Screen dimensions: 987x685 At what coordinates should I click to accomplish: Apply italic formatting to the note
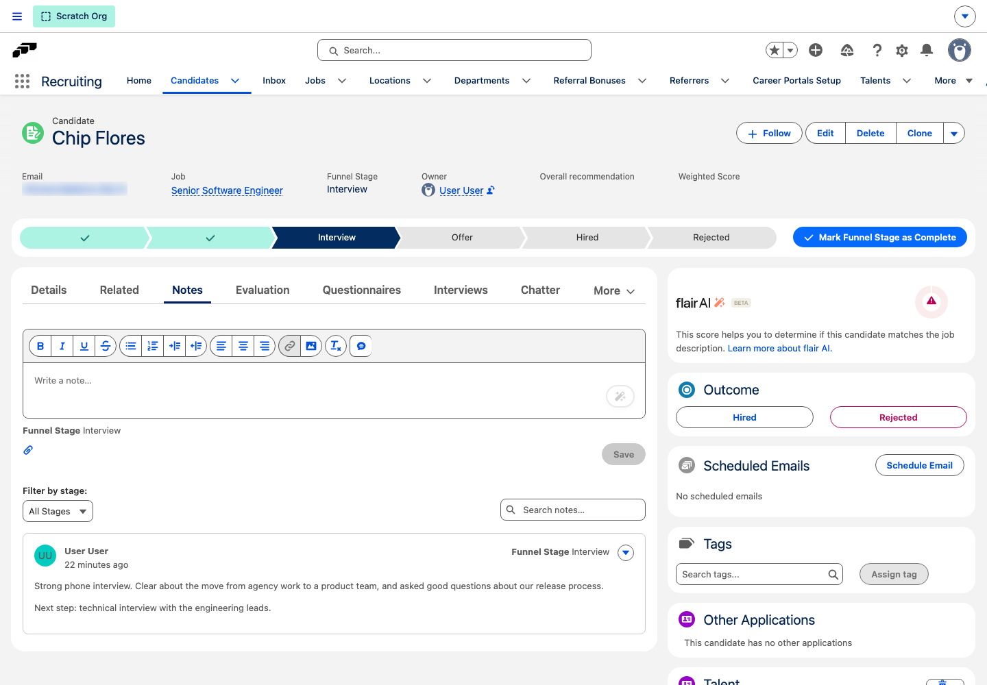click(62, 346)
